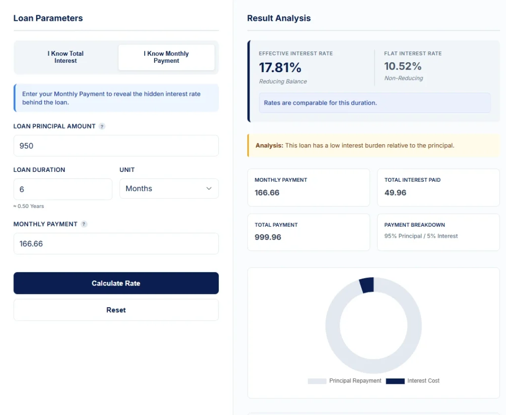Click the Principal Repayment legend swatch
Screen dimensions: 506x415
click(x=317, y=381)
